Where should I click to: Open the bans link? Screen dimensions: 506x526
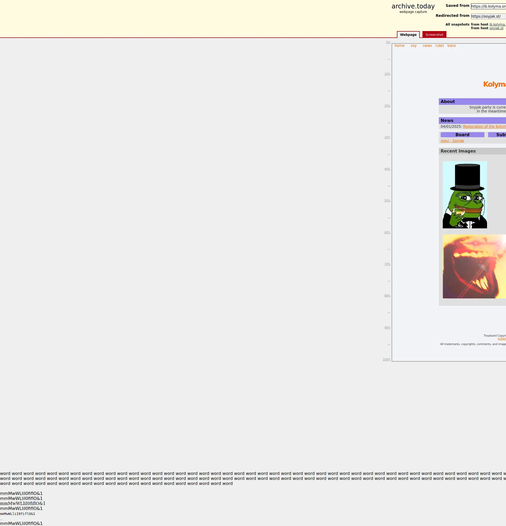451,46
